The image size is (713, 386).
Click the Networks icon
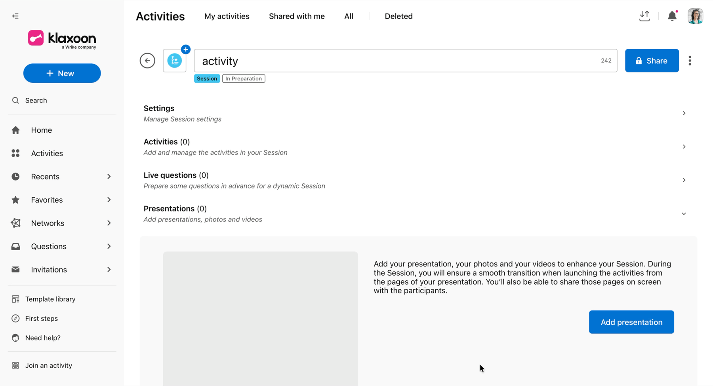(15, 223)
